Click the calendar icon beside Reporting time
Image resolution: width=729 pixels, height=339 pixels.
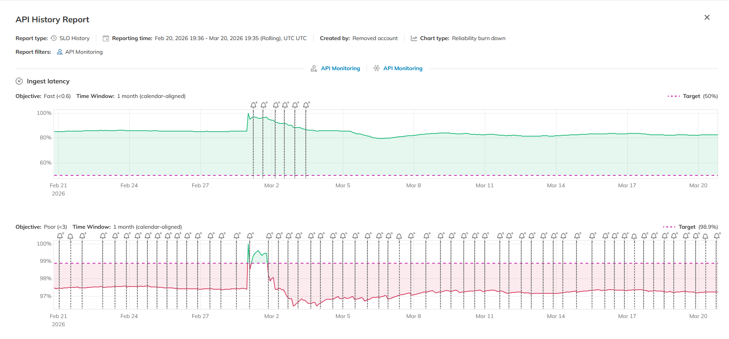[x=106, y=38]
